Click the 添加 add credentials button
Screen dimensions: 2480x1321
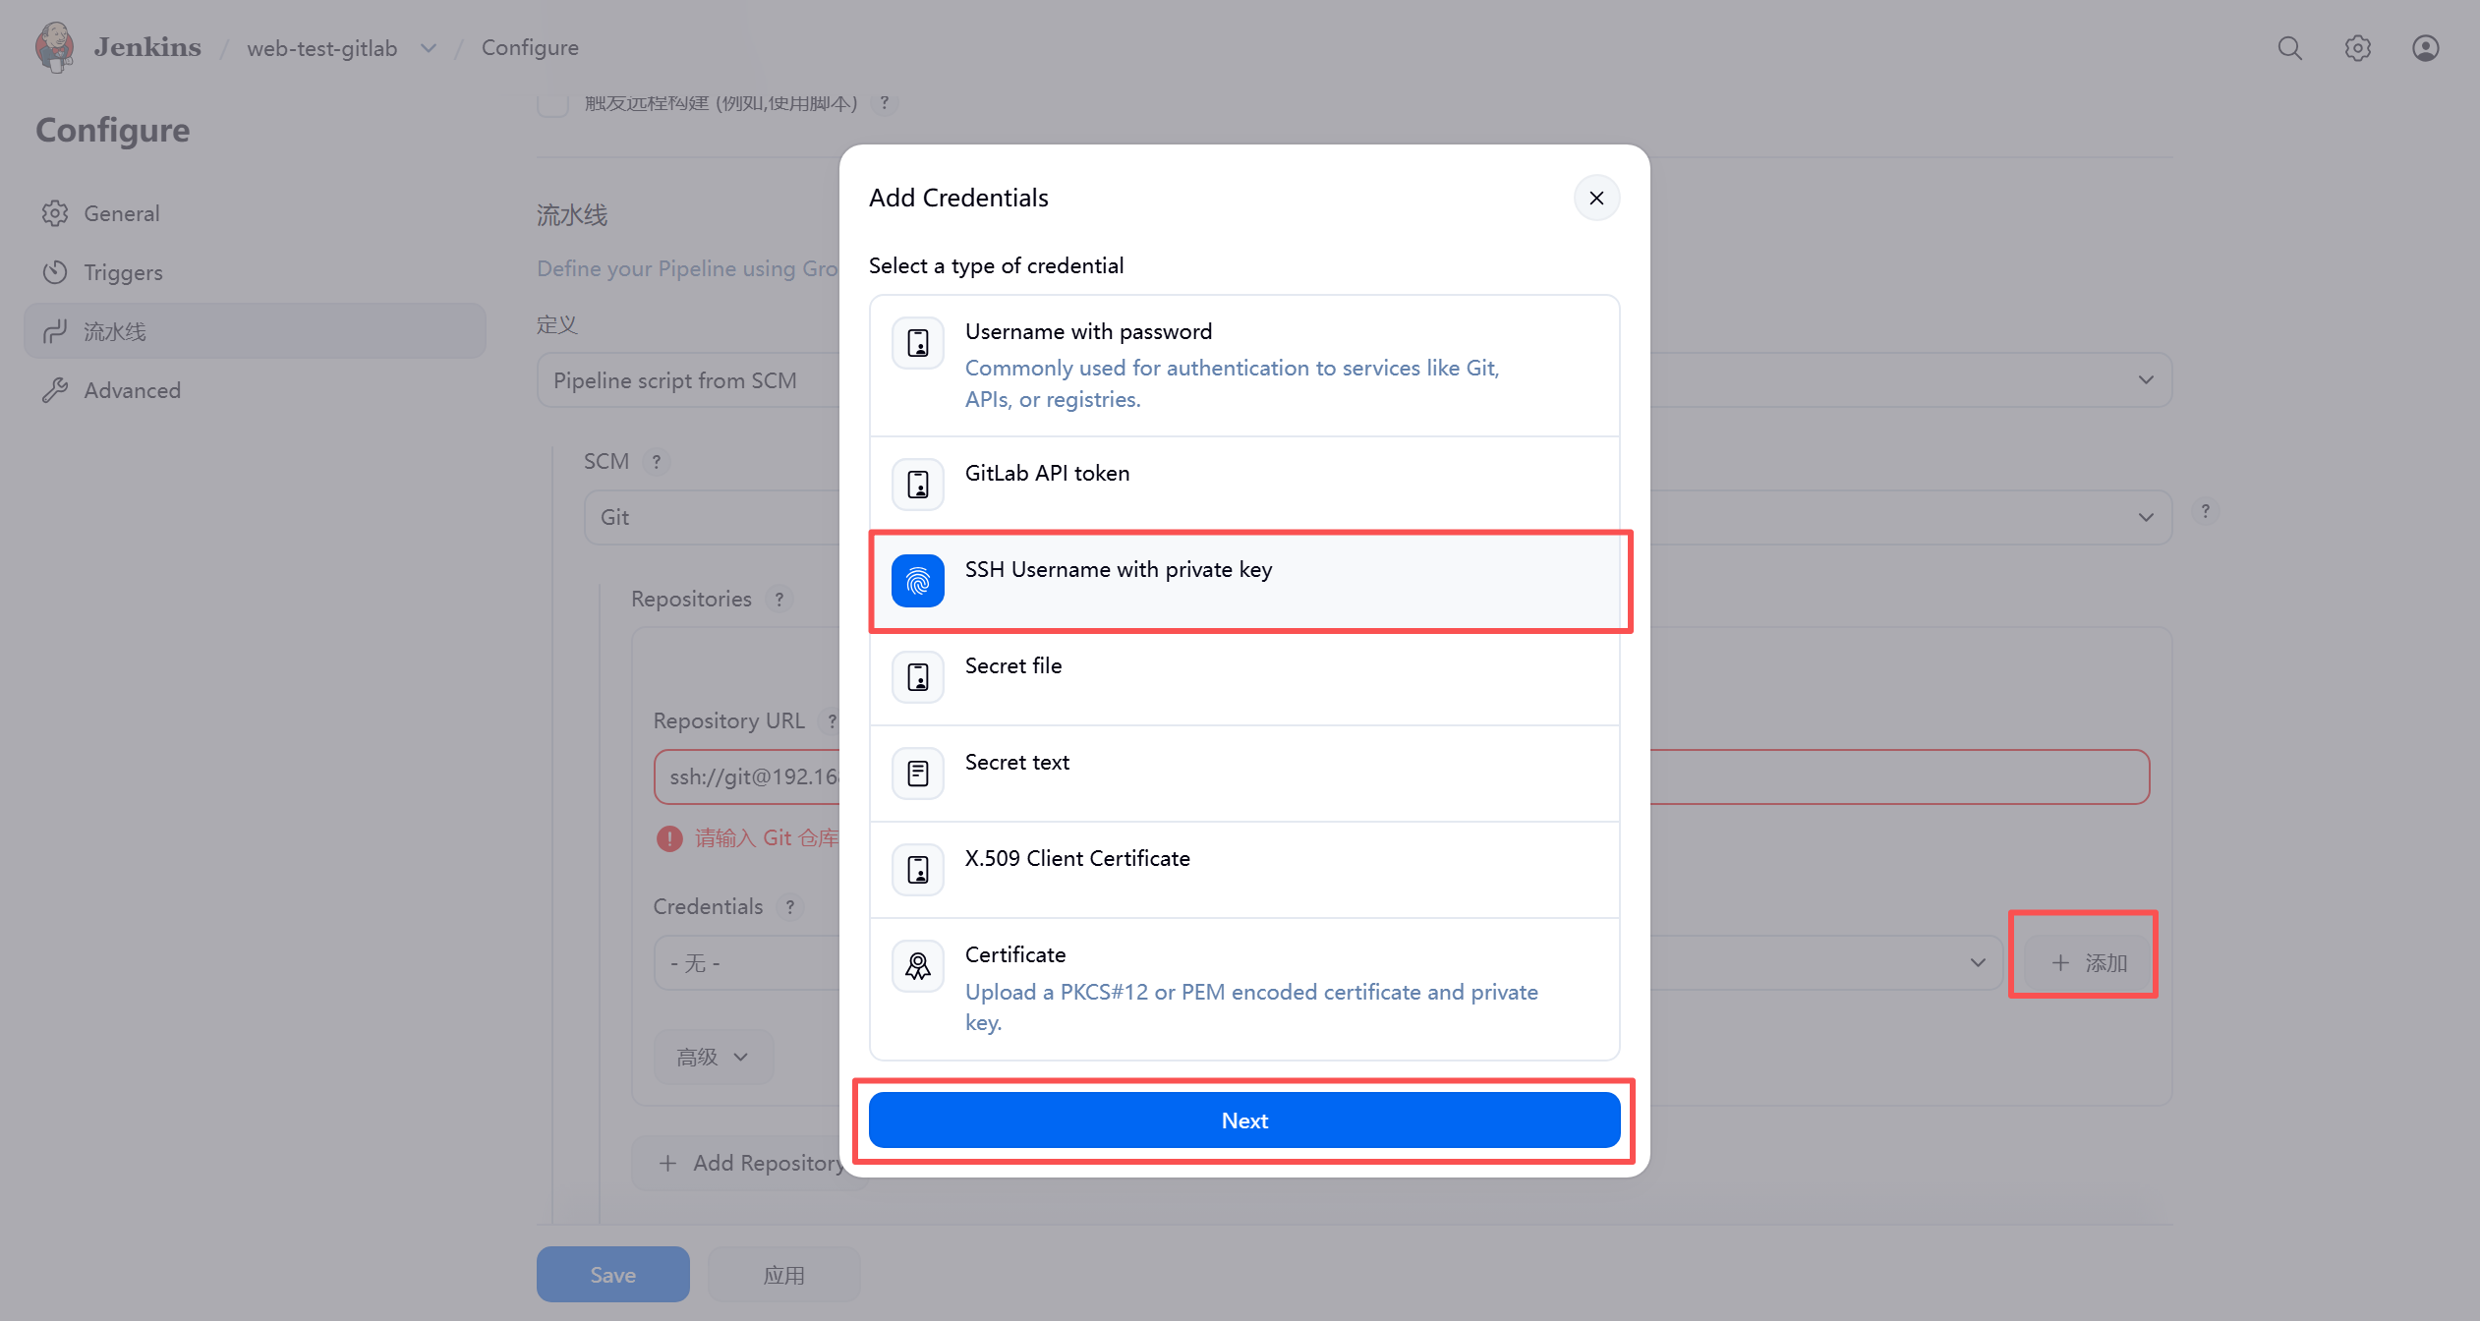(2088, 963)
